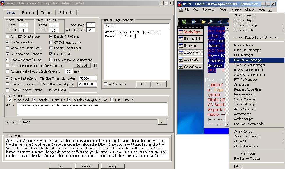Click the document-with-pen icon in mIRC toolbar
The image size is (285, 169).
[194, 22]
